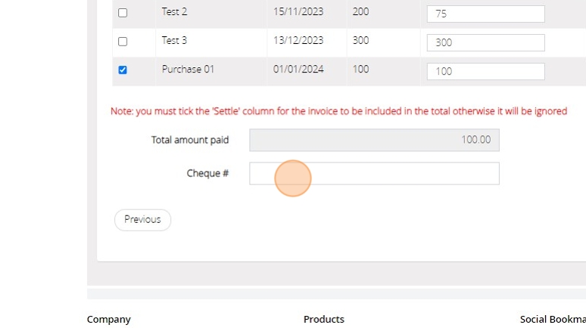Click the Test 2 invoice name

174,12
